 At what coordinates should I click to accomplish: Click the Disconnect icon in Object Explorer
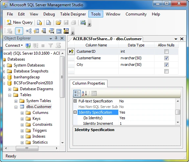35,45
